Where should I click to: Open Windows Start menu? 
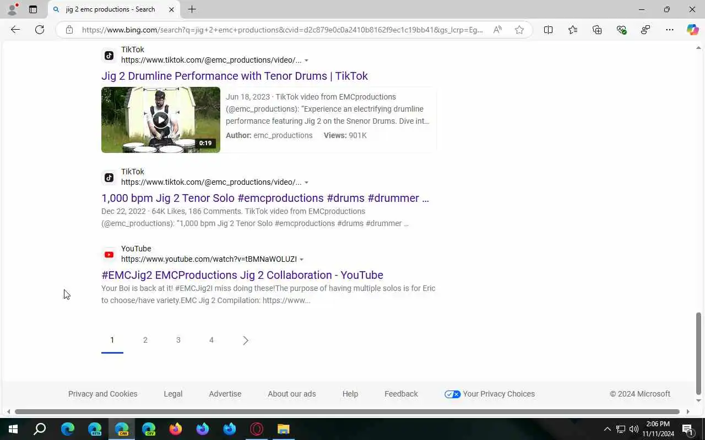[13, 429]
